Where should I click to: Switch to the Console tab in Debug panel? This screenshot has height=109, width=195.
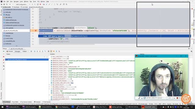point(10,51)
